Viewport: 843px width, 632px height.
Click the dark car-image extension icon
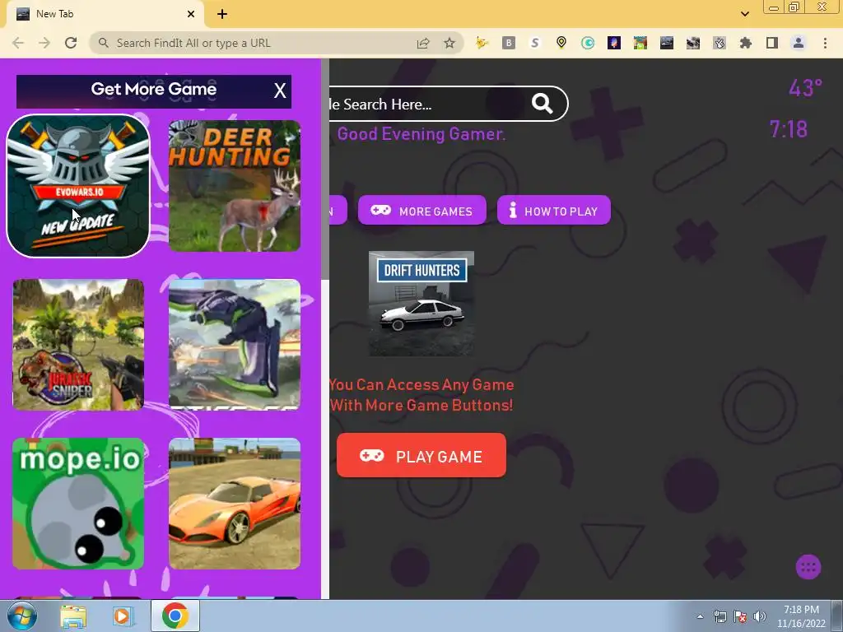click(x=667, y=43)
